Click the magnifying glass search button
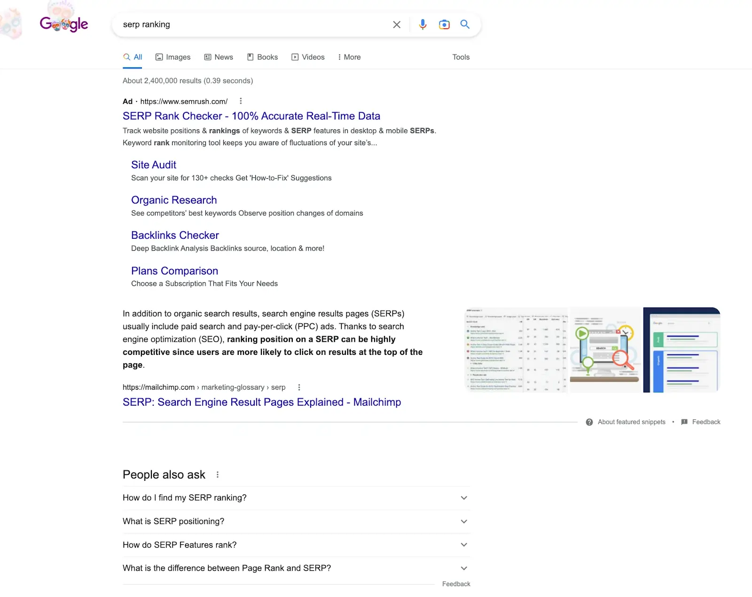Viewport: 752px width, 597px height. click(x=465, y=24)
